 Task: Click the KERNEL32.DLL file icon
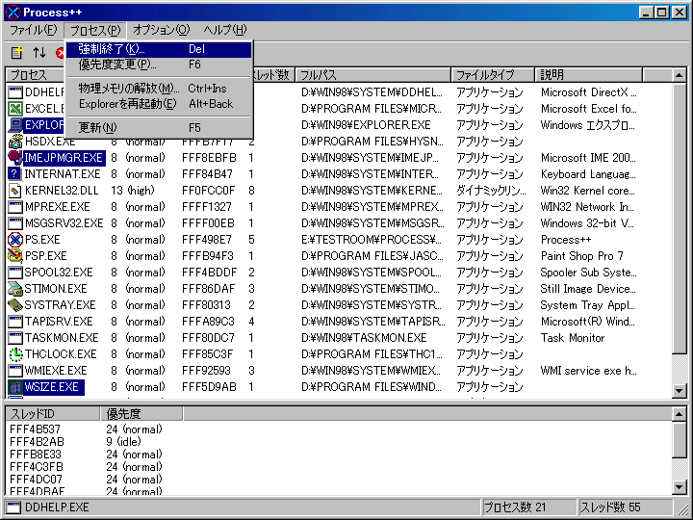click(x=15, y=190)
